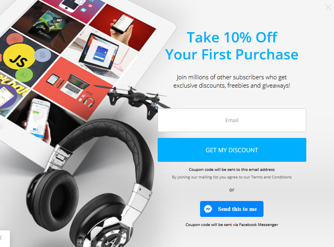Click the yellow JS circle icon
The image size is (334, 247).
coord(19,59)
